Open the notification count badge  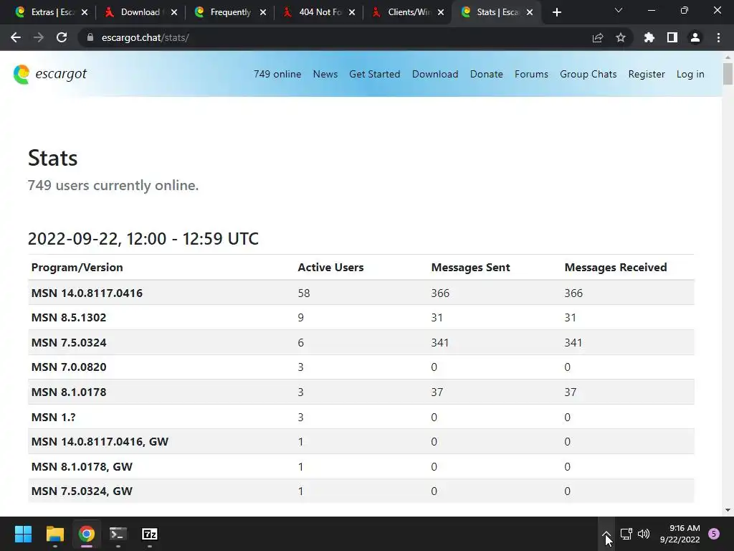[x=714, y=534]
